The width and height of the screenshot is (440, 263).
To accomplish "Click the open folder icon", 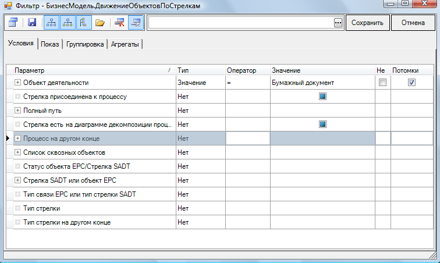I will pyautogui.click(x=100, y=23).
